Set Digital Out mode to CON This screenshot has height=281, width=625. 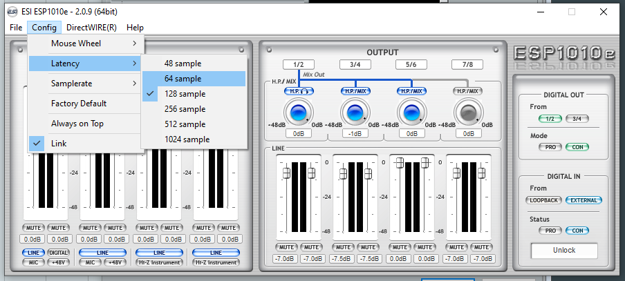pyautogui.click(x=577, y=147)
